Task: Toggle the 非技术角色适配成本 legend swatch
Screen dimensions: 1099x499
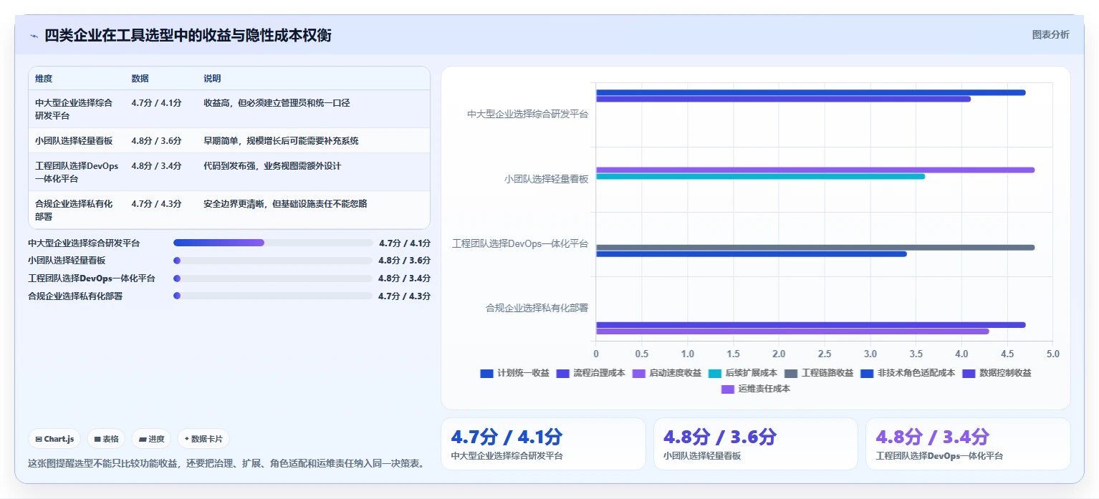Action: point(867,373)
